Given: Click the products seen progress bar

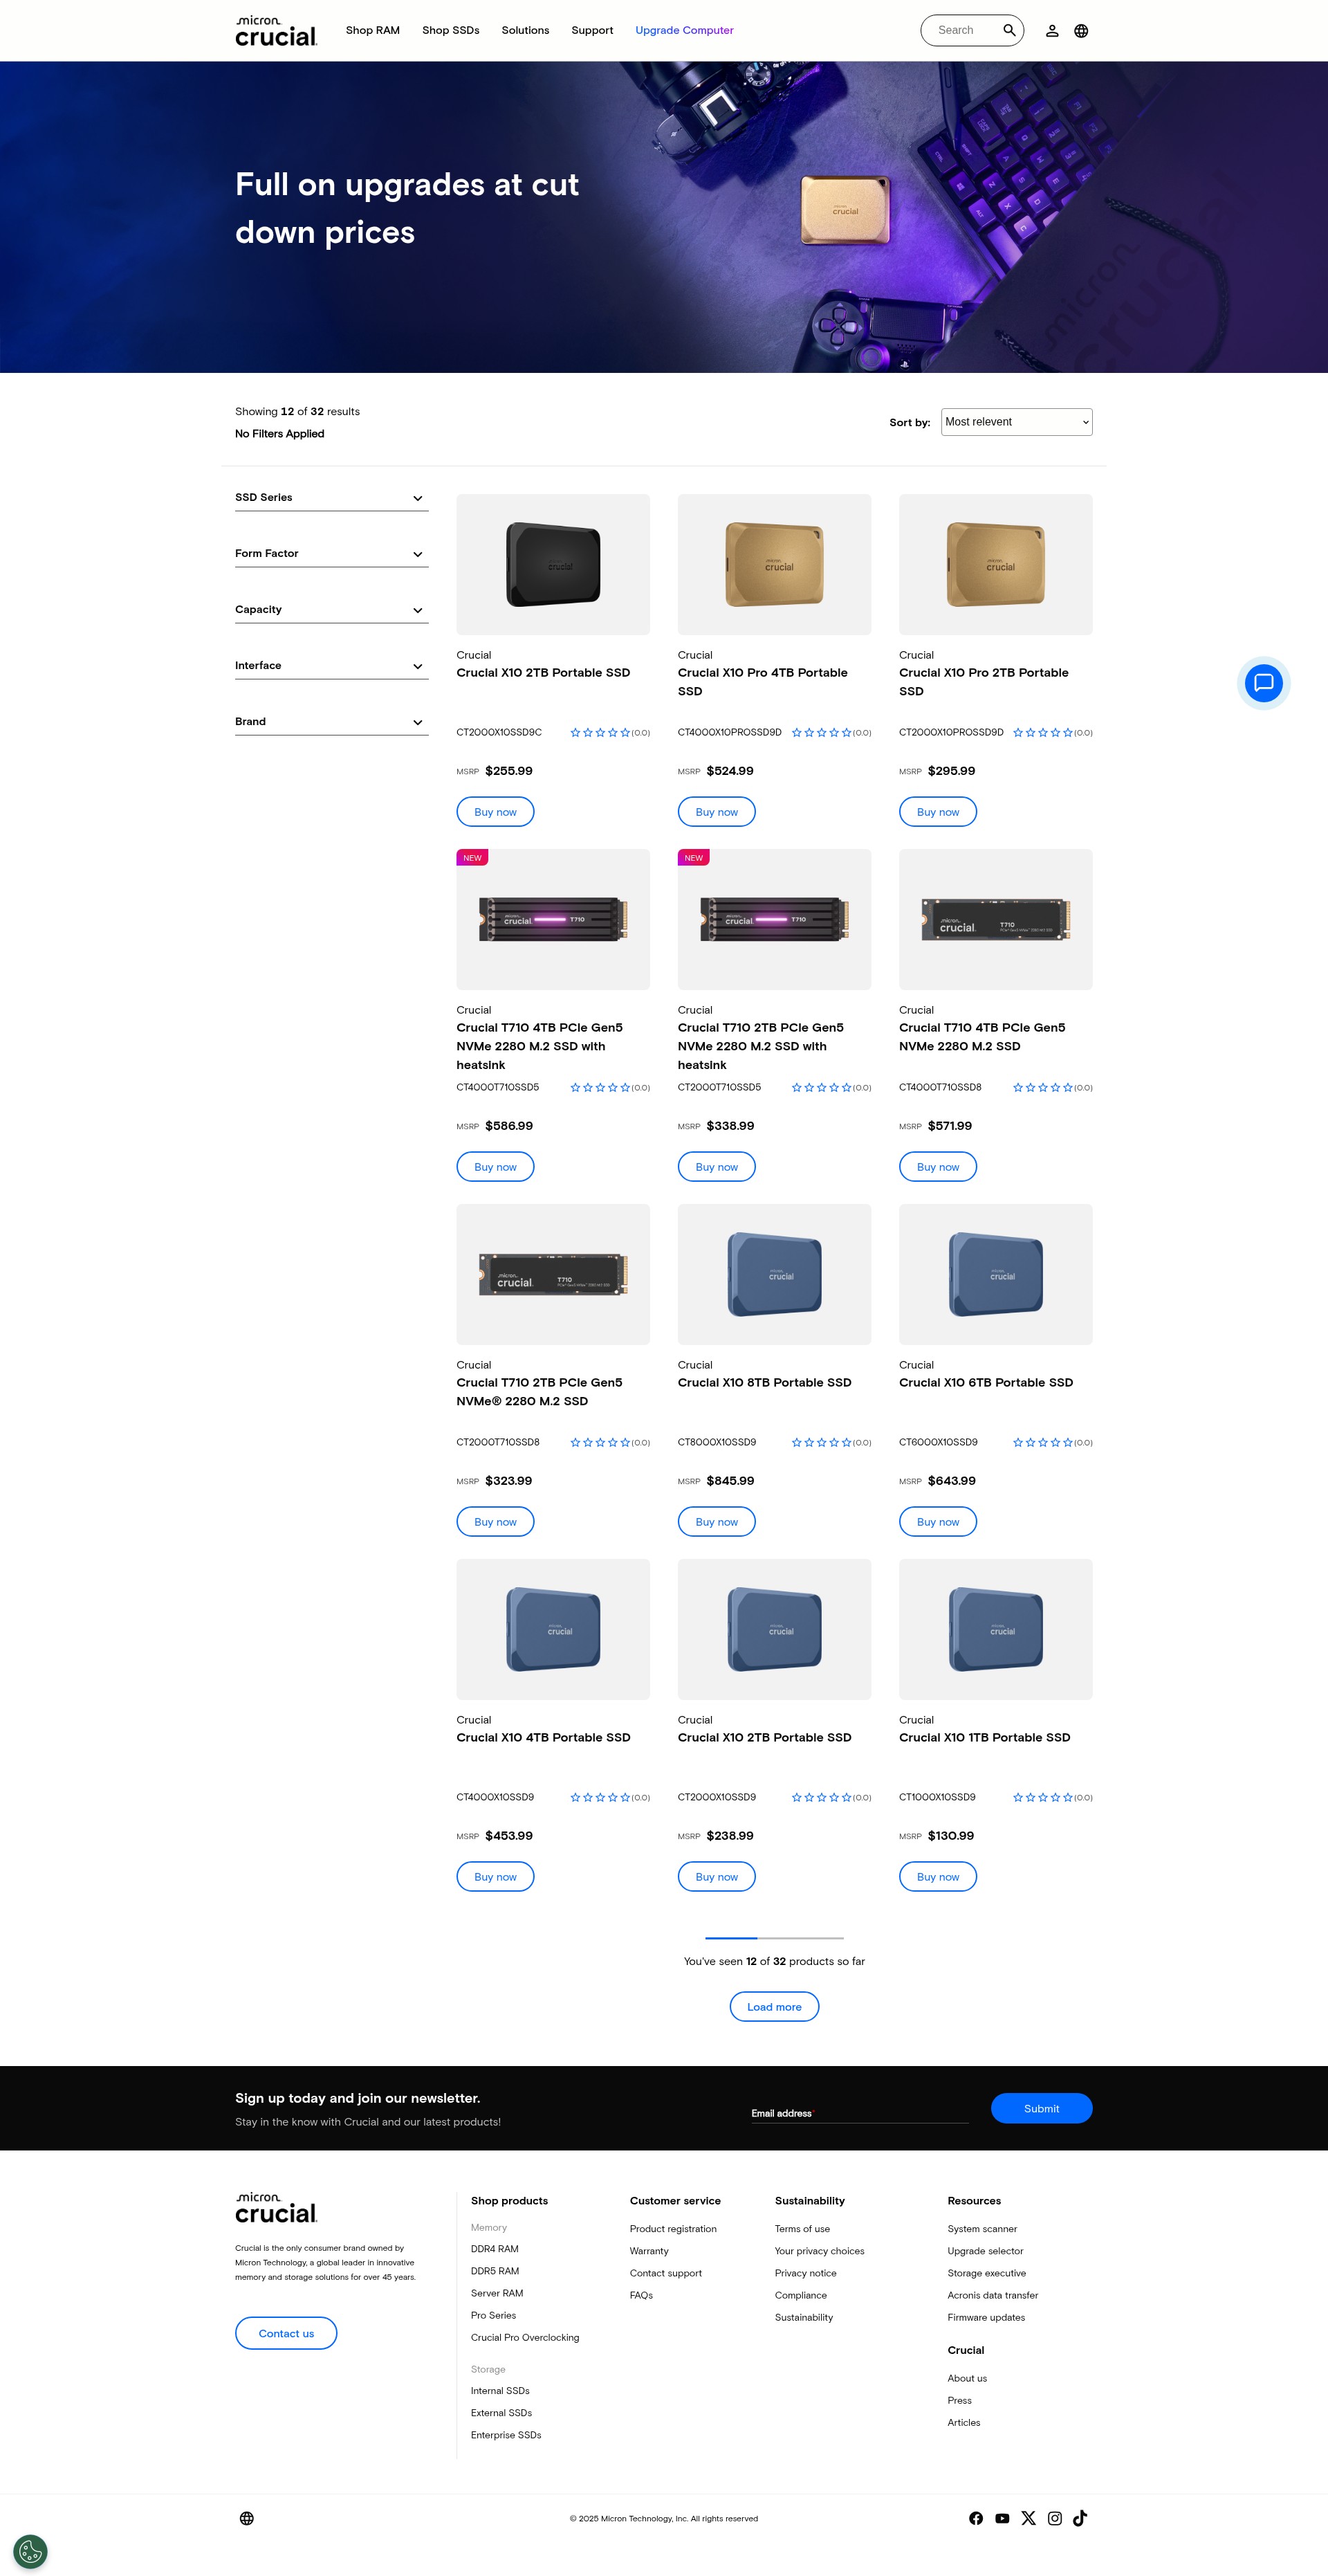Looking at the screenshot, I should 774,1938.
